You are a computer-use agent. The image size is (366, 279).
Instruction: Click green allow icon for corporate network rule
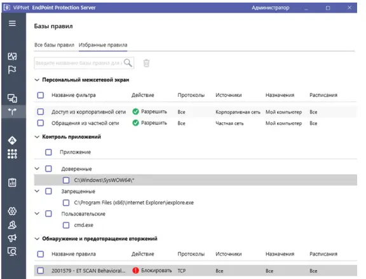(135, 111)
